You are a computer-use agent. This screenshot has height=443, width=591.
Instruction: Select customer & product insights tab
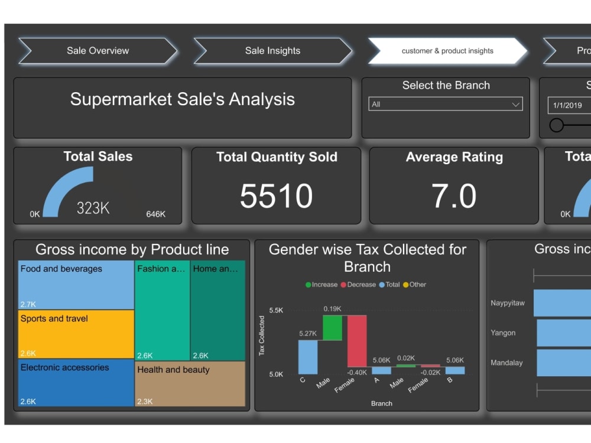tap(447, 51)
